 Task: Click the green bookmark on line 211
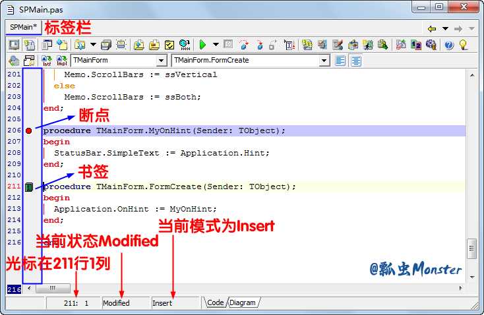[x=29, y=187]
